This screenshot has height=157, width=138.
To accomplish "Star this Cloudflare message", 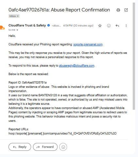I will coord(100,26).
